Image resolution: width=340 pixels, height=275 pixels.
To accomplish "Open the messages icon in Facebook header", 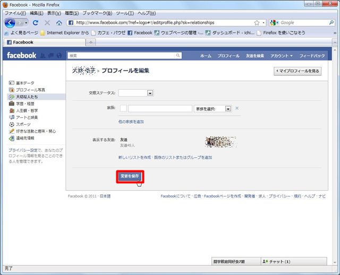I will coord(51,56).
